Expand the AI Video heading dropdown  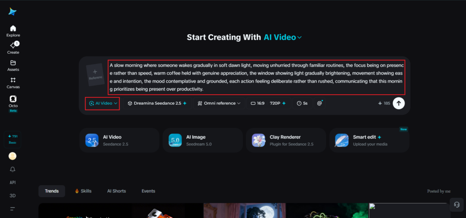tap(283, 37)
